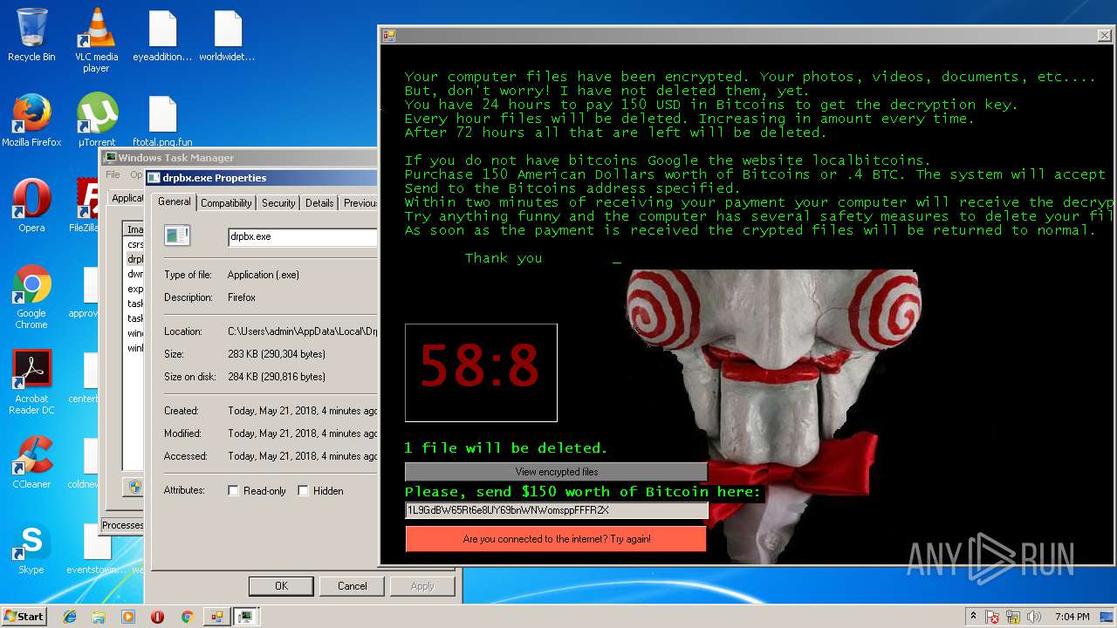Click the 7:04 PM clock
Screen dimensions: 1117x628
[1072, 617]
